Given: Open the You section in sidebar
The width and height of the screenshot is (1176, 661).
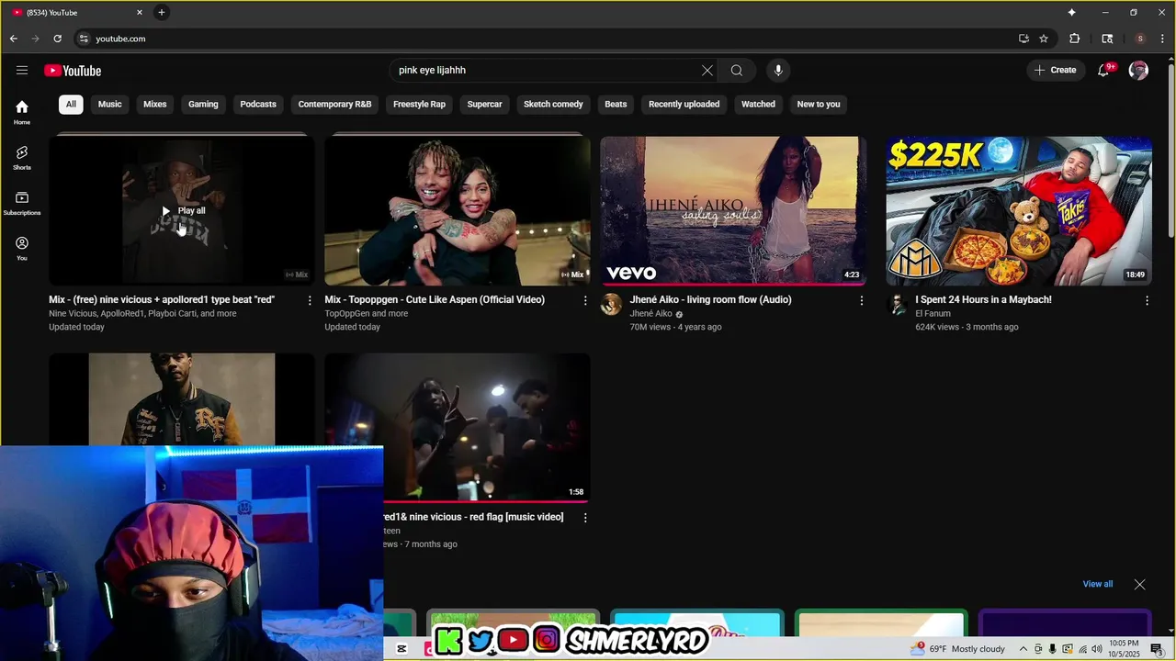Looking at the screenshot, I should (22, 248).
